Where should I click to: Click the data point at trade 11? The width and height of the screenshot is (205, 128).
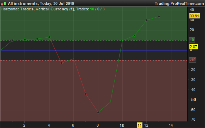click(134, 35)
